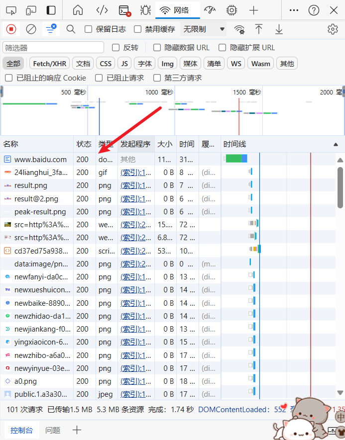Screen dimensions: 345x440
Task: Toggle the filter bar icon
Action: tap(51, 29)
